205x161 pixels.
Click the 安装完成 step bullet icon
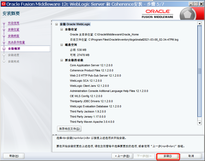click(x=4, y=61)
